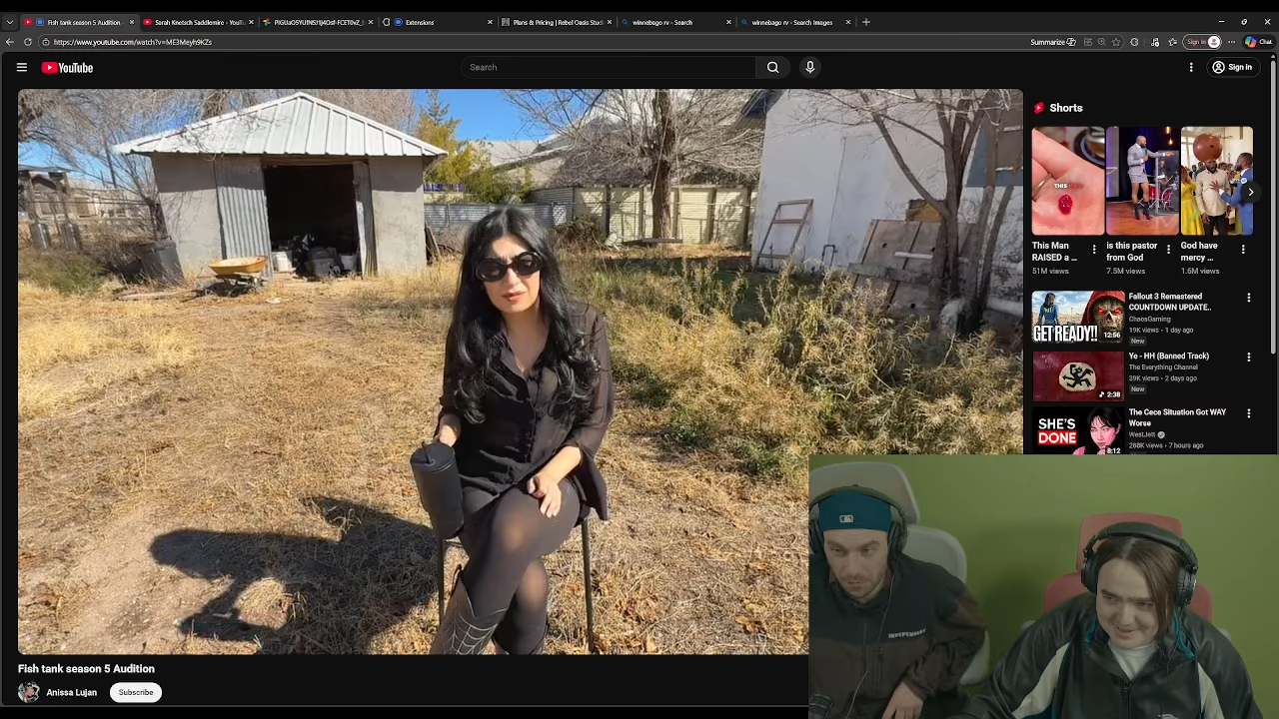This screenshot has height=719, width=1279.
Task: Open the Fallout 3 Remastered COUNTDOWN UPDATE title
Action: pyautogui.click(x=1169, y=302)
